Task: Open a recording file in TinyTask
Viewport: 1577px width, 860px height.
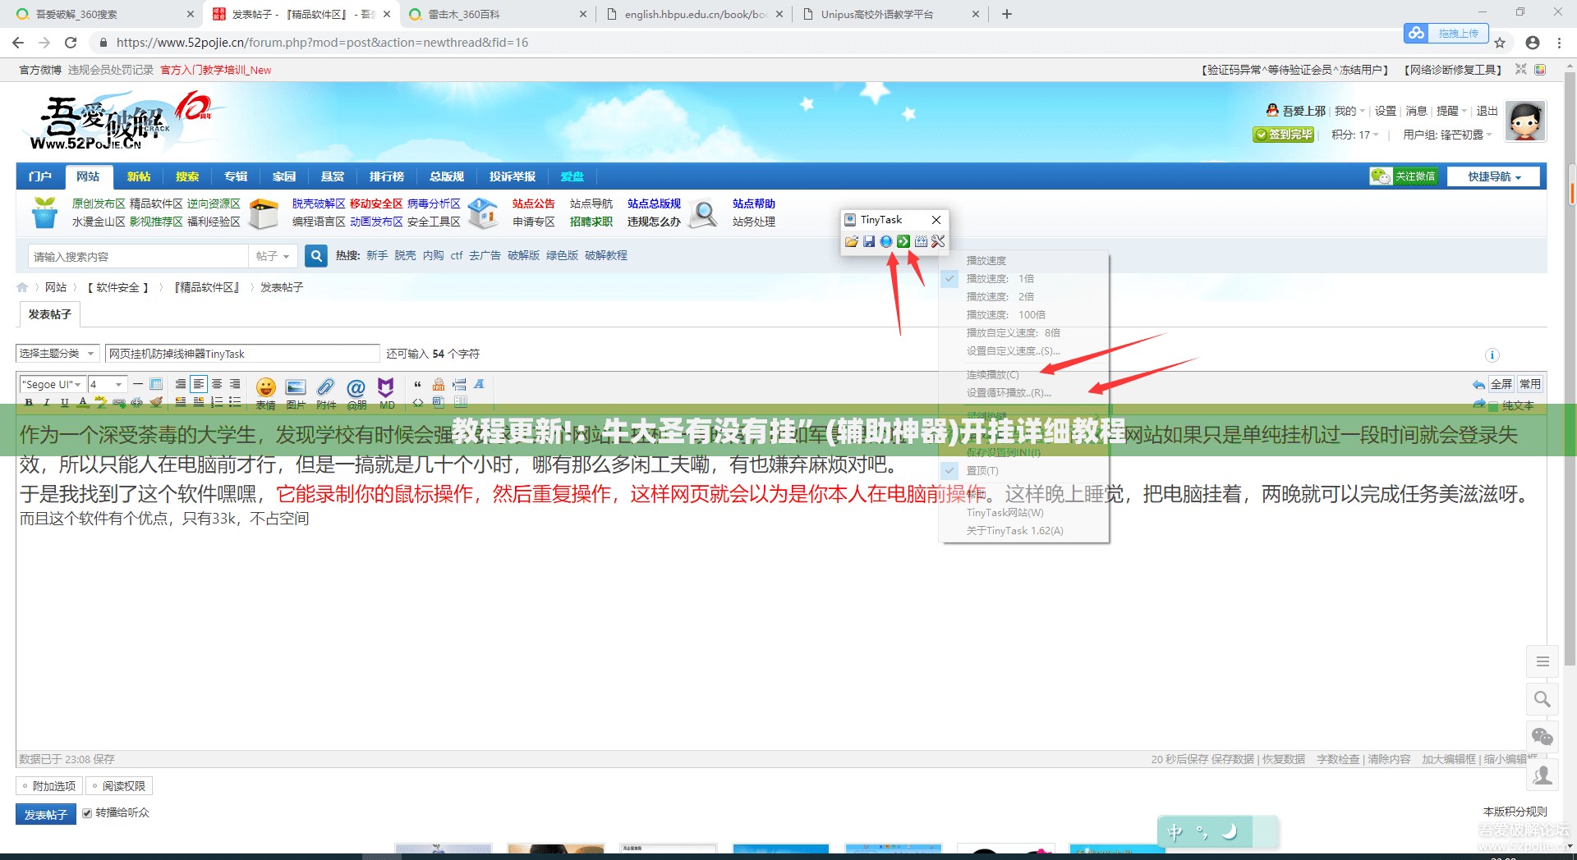Action: [x=852, y=241]
